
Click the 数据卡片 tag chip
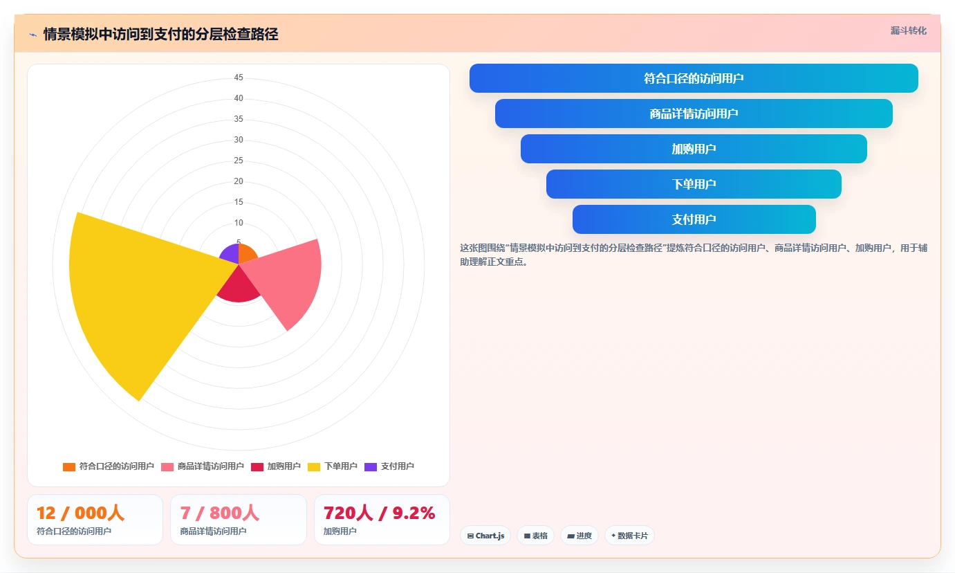pyautogui.click(x=629, y=536)
